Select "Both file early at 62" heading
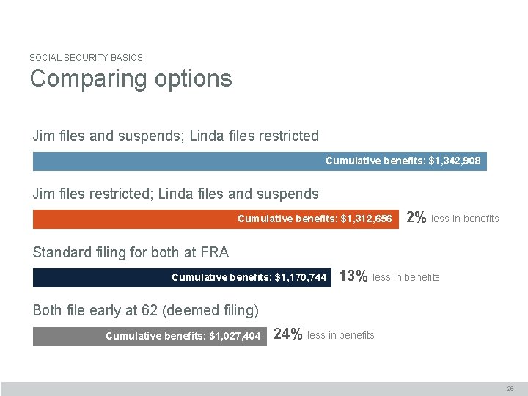528x396 pixels. 146,310
